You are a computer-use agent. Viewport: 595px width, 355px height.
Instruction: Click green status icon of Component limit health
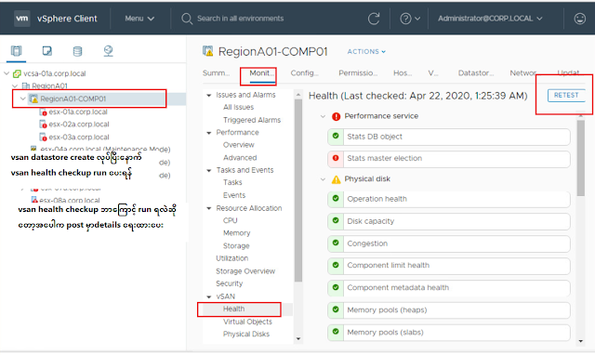coord(336,265)
